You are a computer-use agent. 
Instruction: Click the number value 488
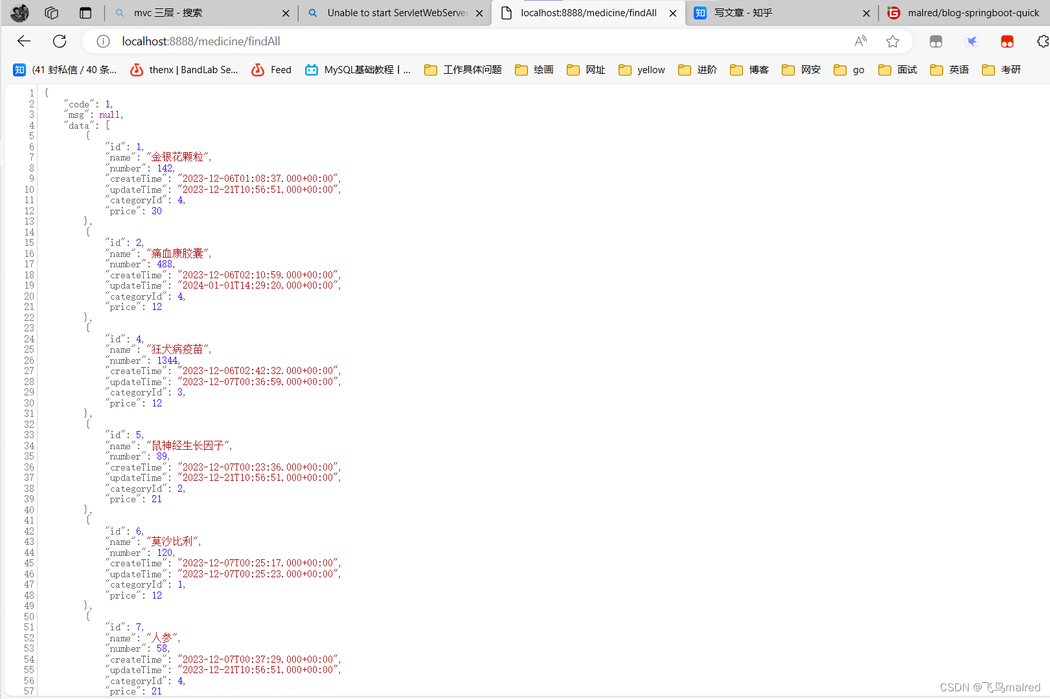(x=165, y=264)
